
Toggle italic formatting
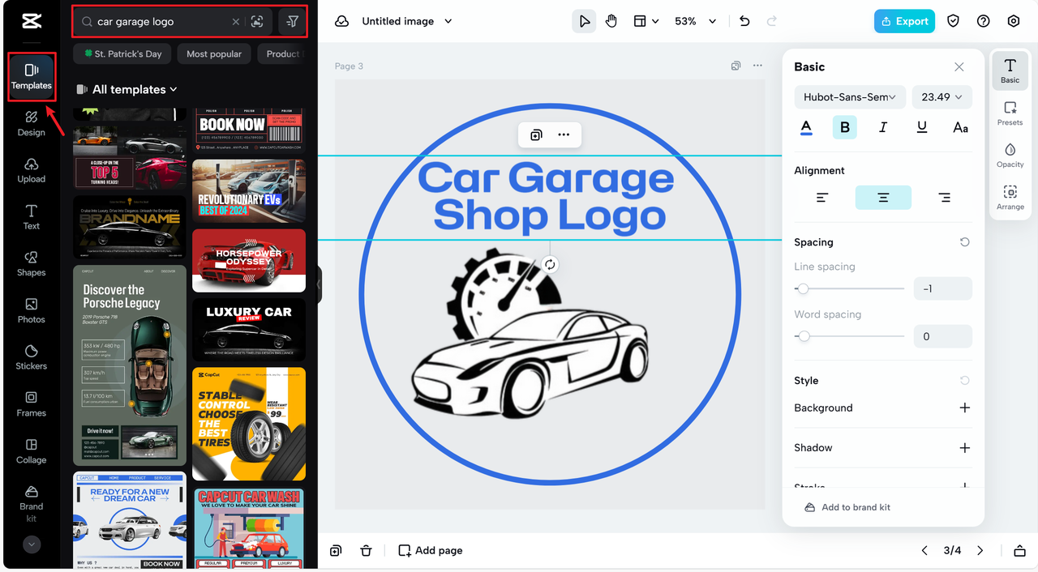pyautogui.click(x=883, y=127)
